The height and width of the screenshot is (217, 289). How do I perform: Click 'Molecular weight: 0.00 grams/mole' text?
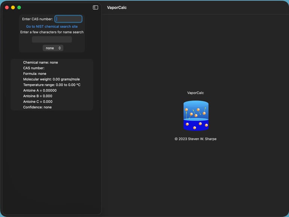point(52,79)
